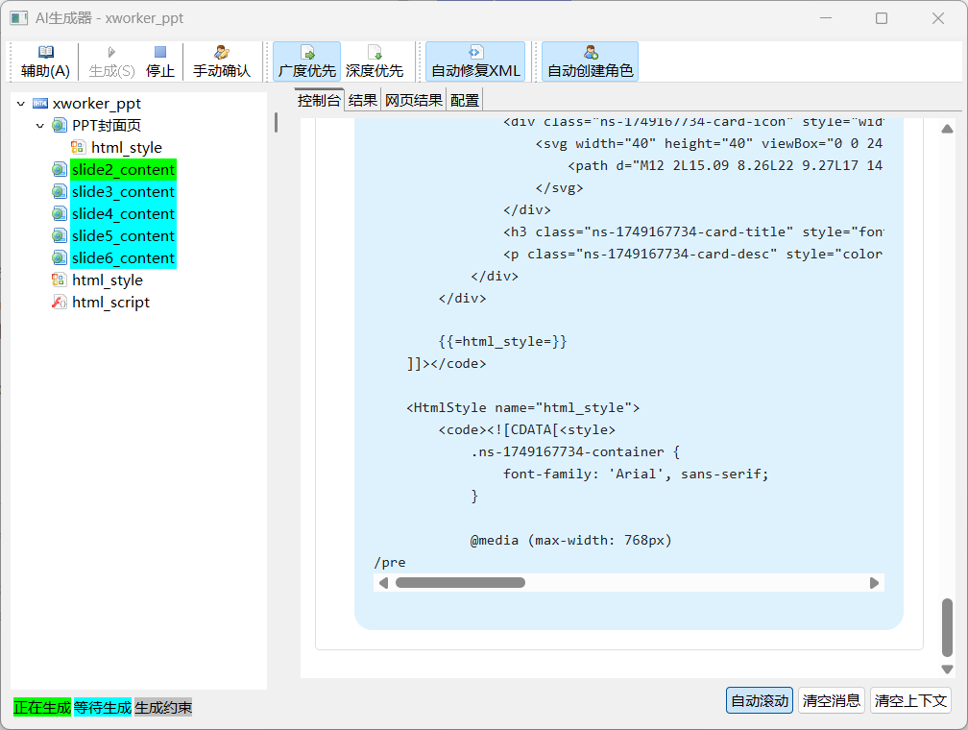The height and width of the screenshot is (730, 968).
Task: Click the app icon in title bar
Action: point(18,18)
